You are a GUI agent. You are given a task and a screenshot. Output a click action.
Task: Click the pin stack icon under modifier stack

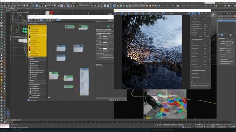click(x=219, y=35)
